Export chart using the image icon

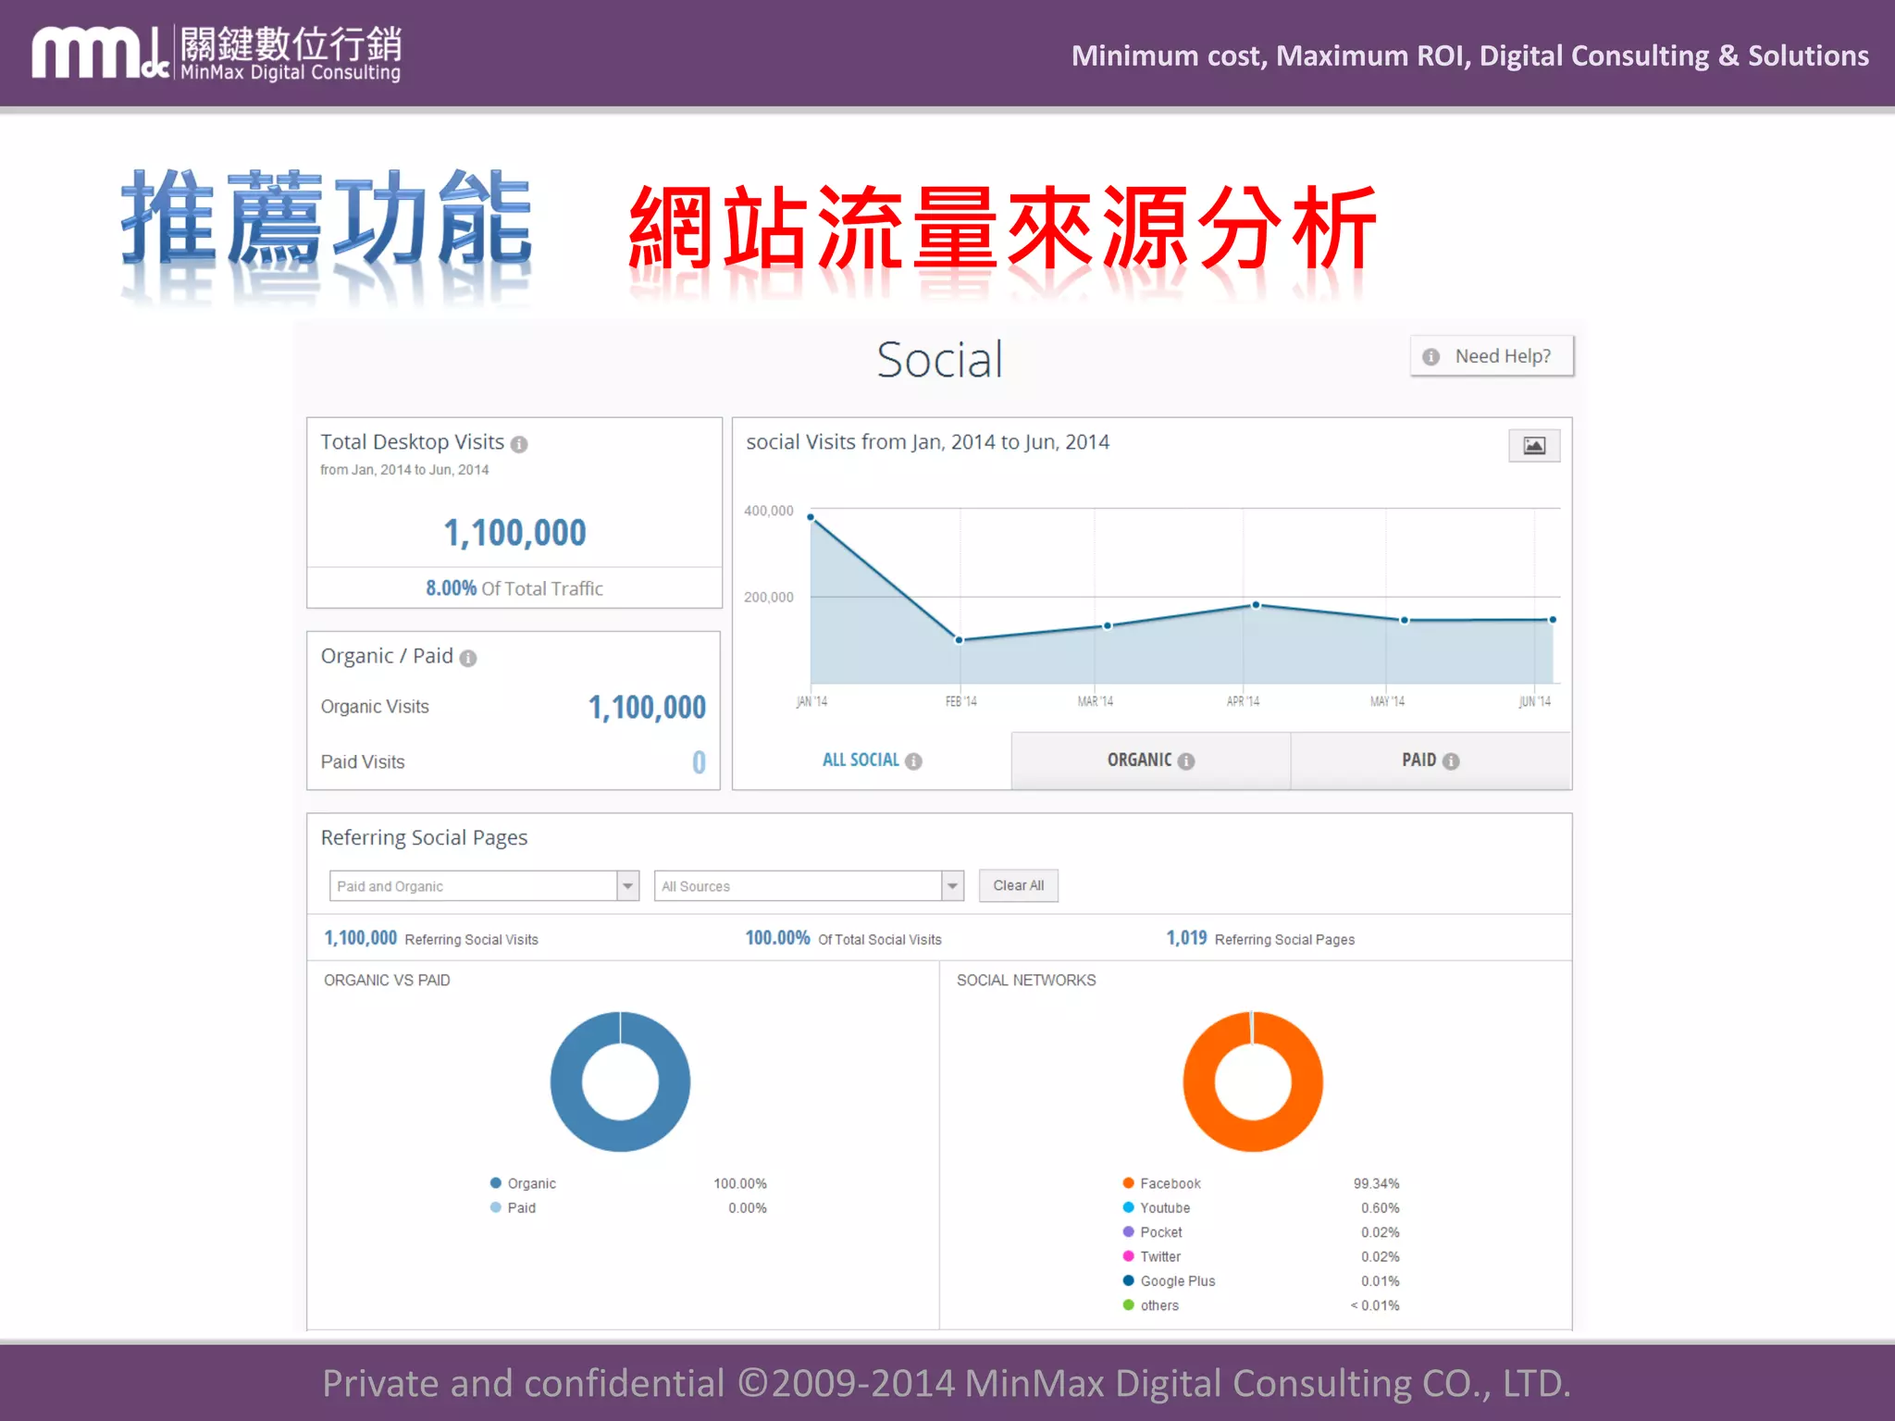pyautogui.click(x=1533, y=445)
